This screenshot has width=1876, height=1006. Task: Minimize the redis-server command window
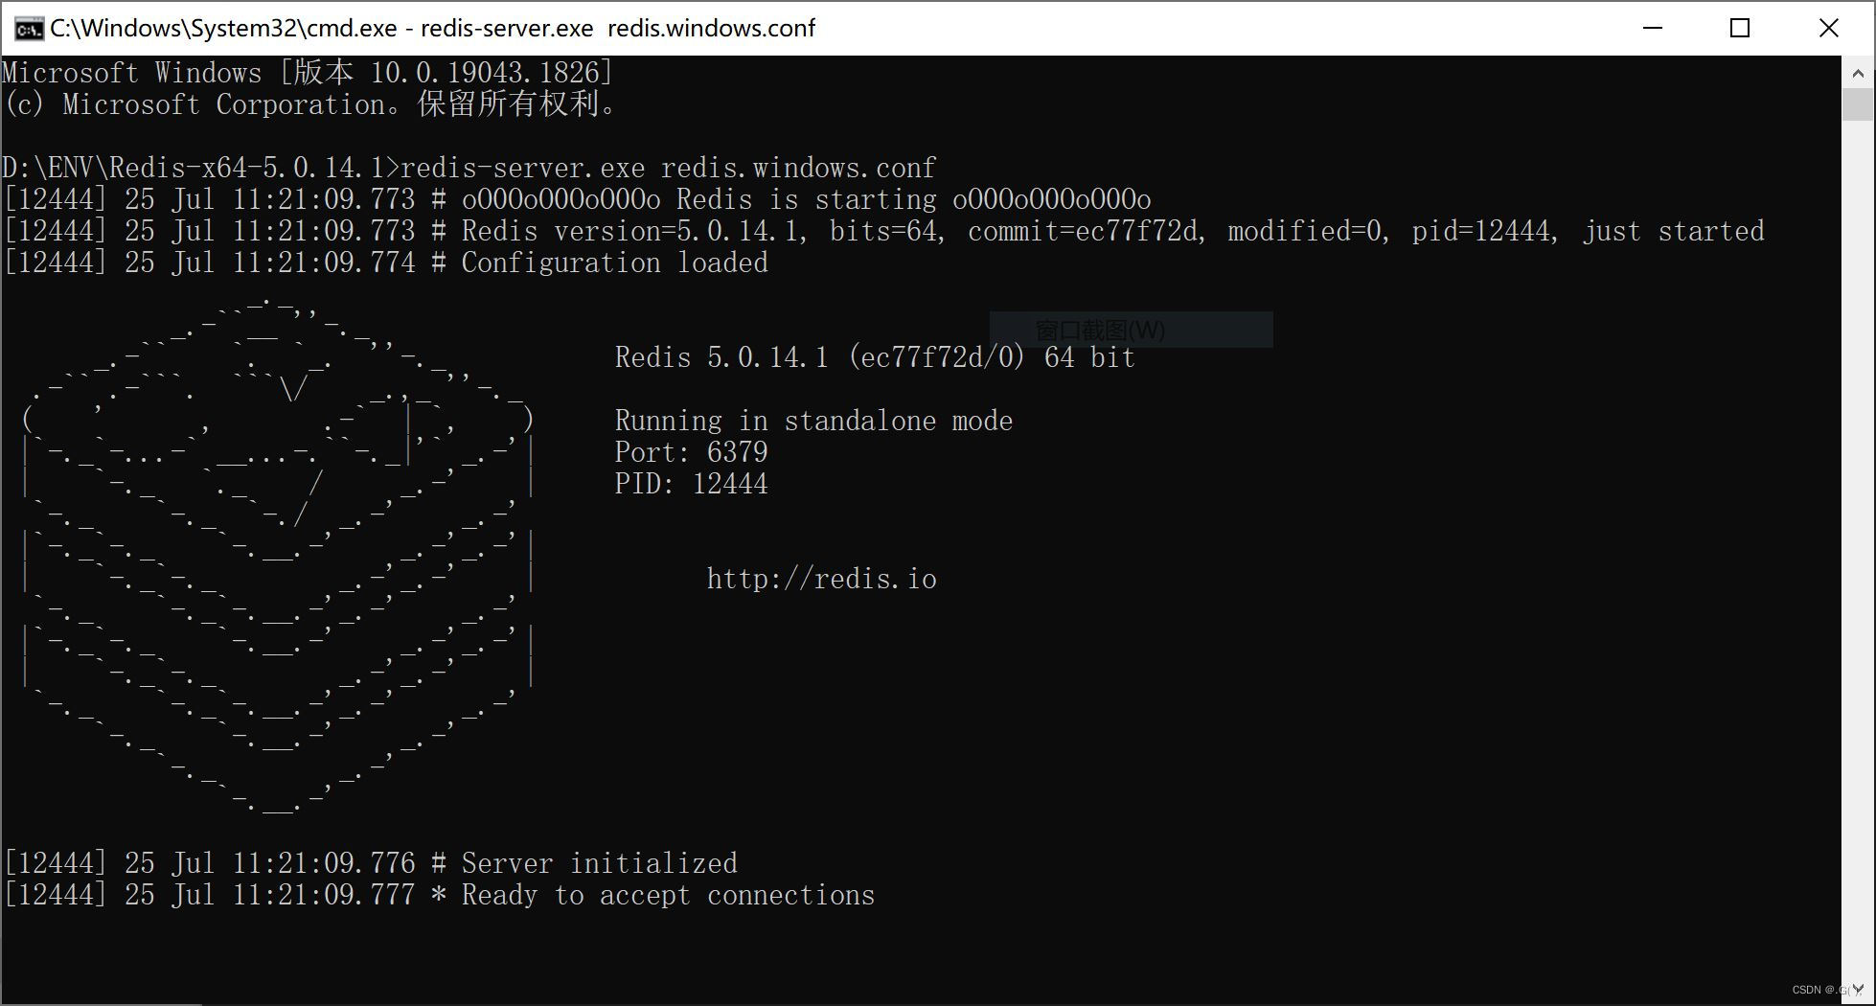click(x=1653, y=28)
